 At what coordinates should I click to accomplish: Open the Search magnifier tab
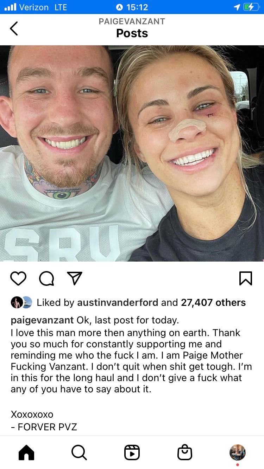click(79, 452)
